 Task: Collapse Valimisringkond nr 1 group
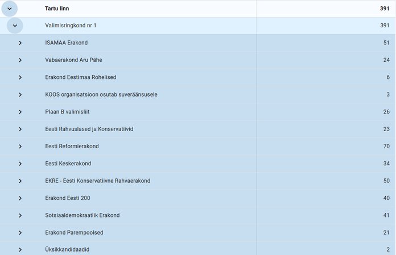(x=15, y=26)
